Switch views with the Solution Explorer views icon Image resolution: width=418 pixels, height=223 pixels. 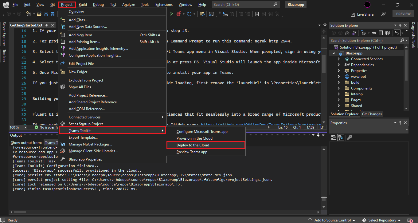tap(354, 33)
